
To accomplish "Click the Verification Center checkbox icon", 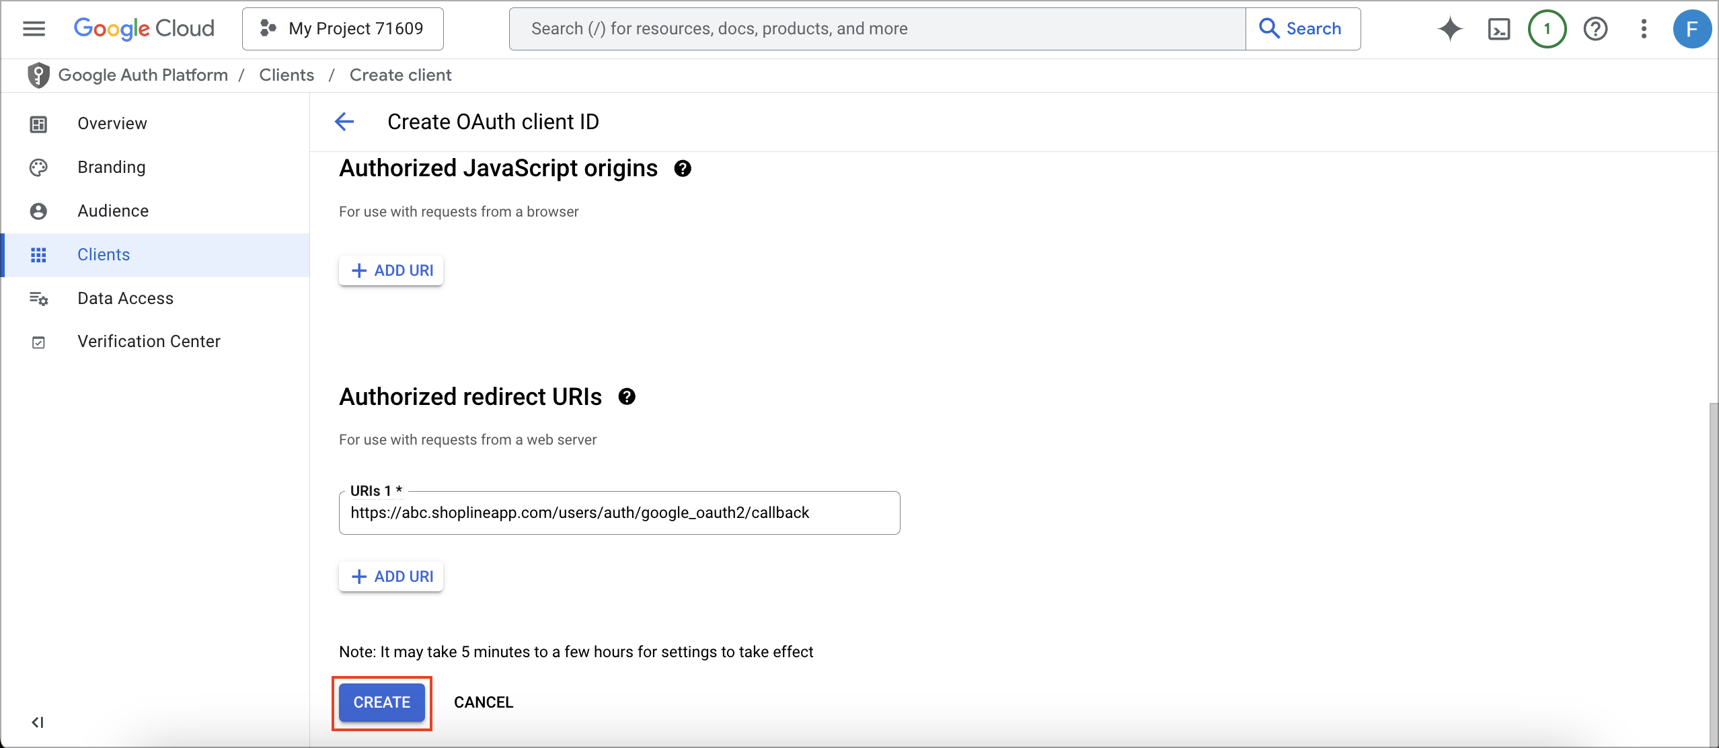I will [x=38, y=342].
